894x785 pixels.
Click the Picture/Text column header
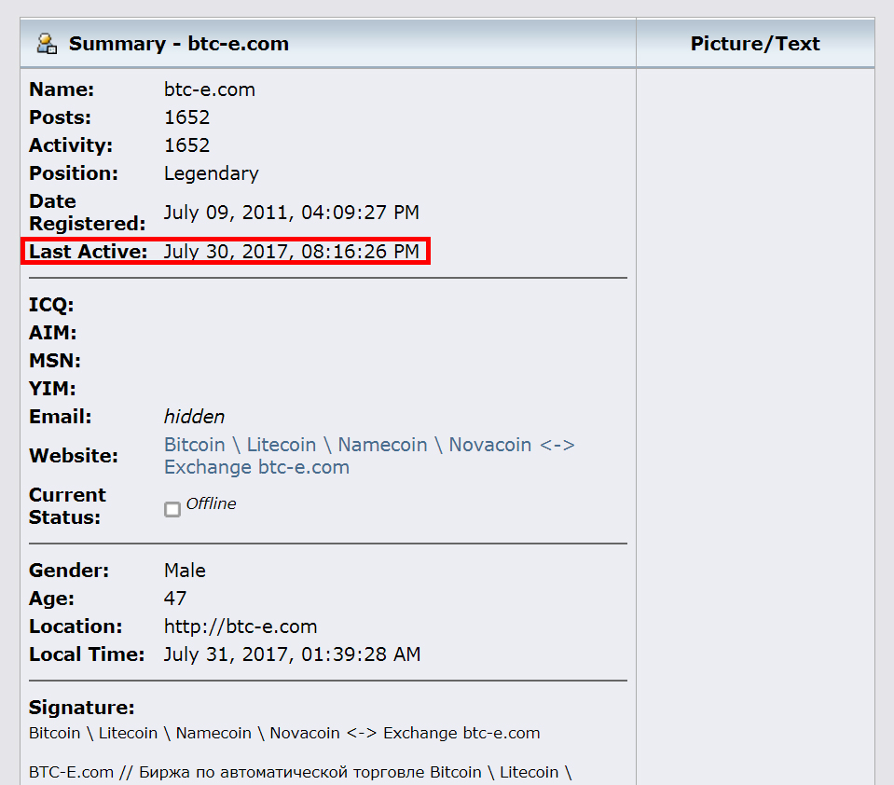(755, 43)
